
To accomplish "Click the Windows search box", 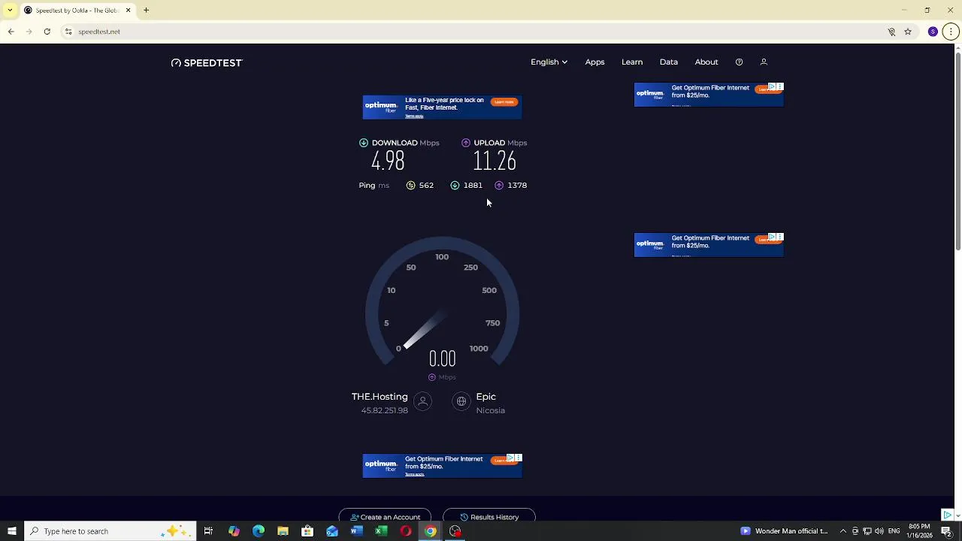I will pos(110,531).
